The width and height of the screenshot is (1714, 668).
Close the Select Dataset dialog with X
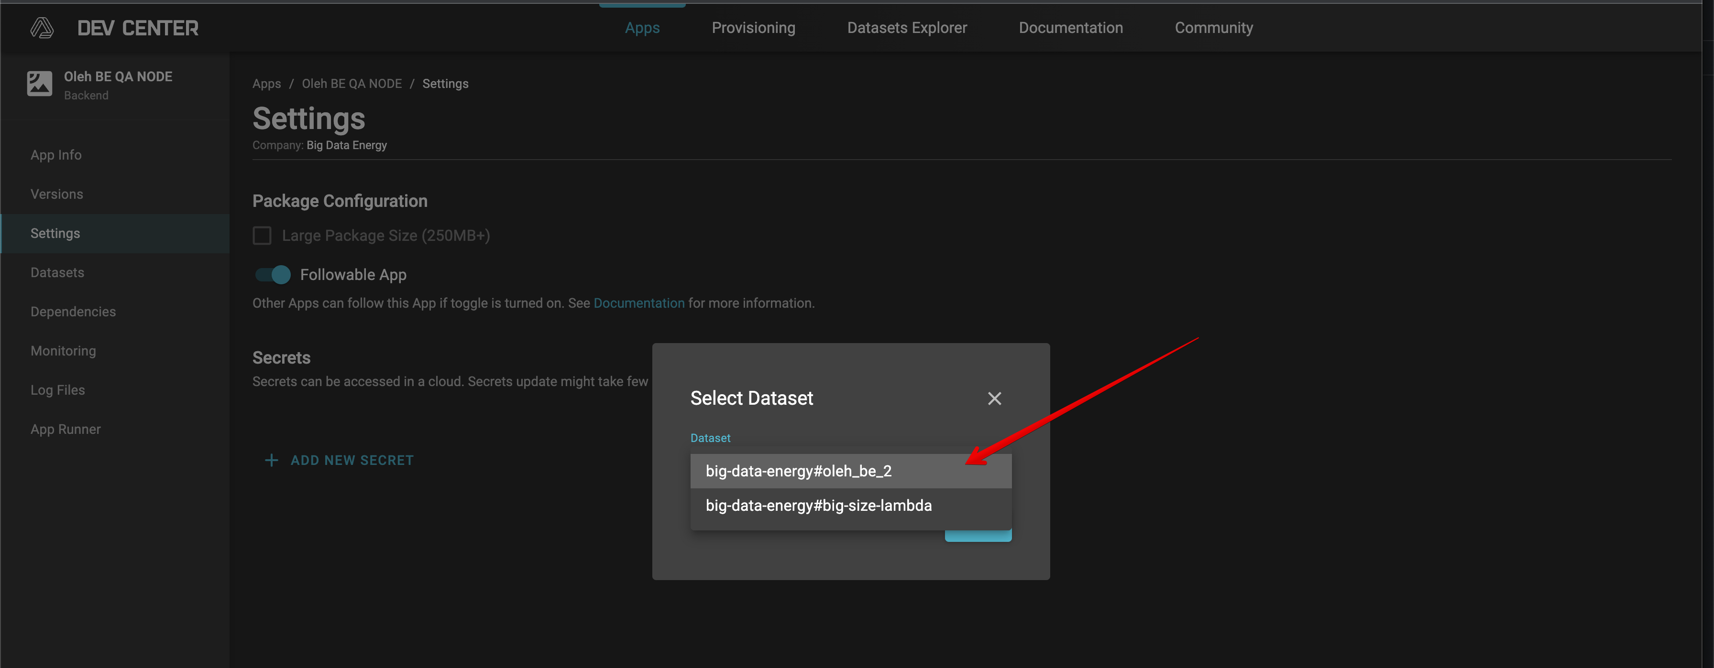tap(994, 398)
